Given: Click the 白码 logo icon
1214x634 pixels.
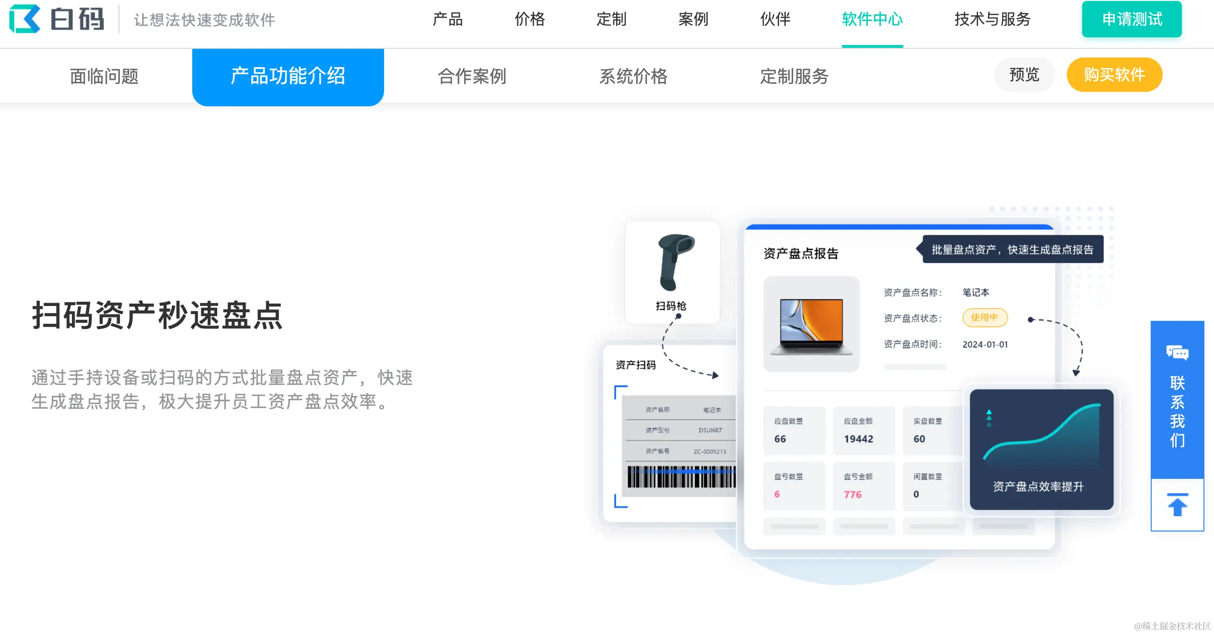Looking at the screenshot, I should (x=25, y=19).
